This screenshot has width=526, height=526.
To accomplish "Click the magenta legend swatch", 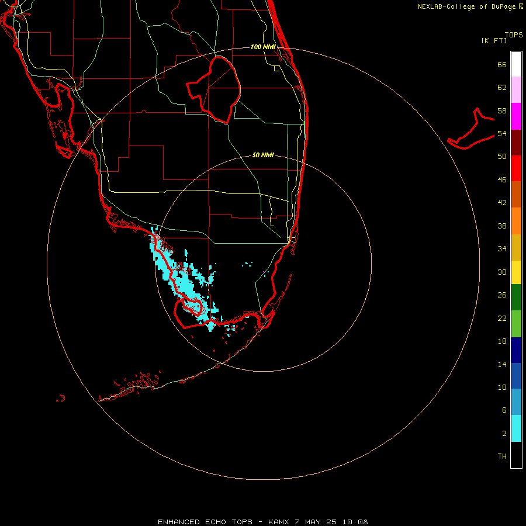I will click(516, 116).
